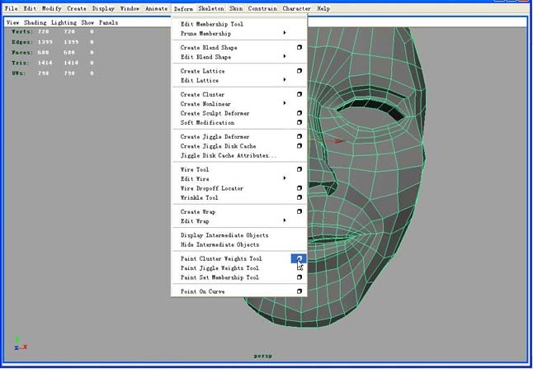Open option box for Point On Curve
The image size is (533, 369).
pyautogui.click(x=300, y=291)
